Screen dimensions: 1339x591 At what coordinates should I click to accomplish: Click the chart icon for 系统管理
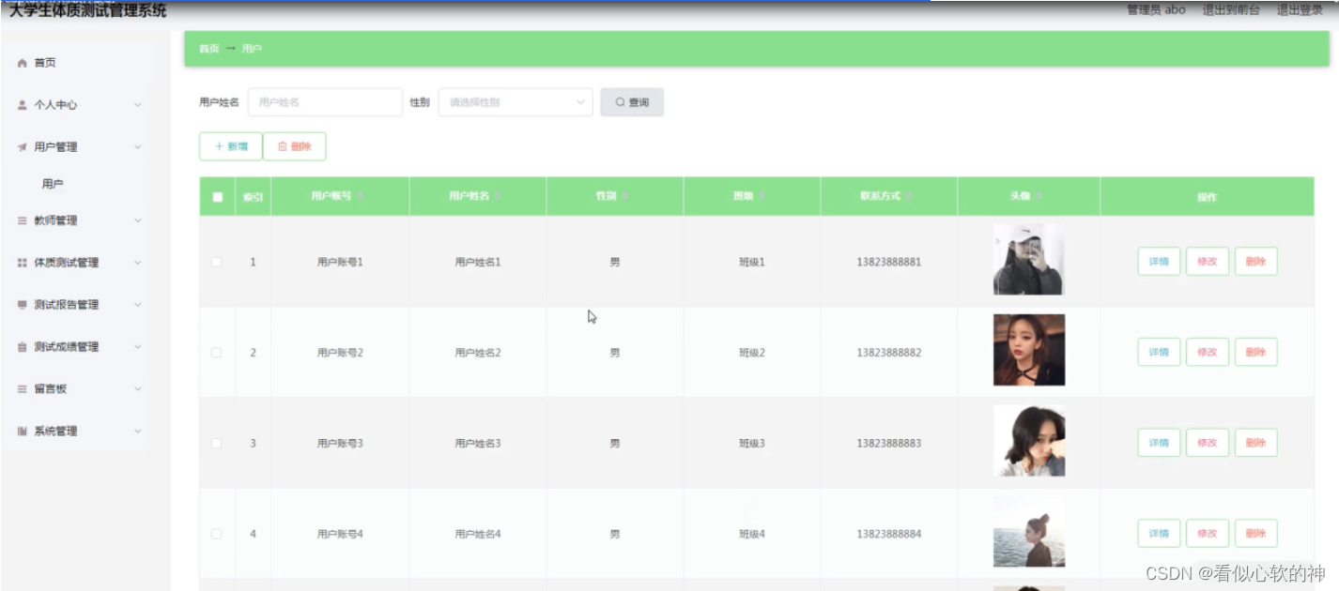click(x=23, y=432)
